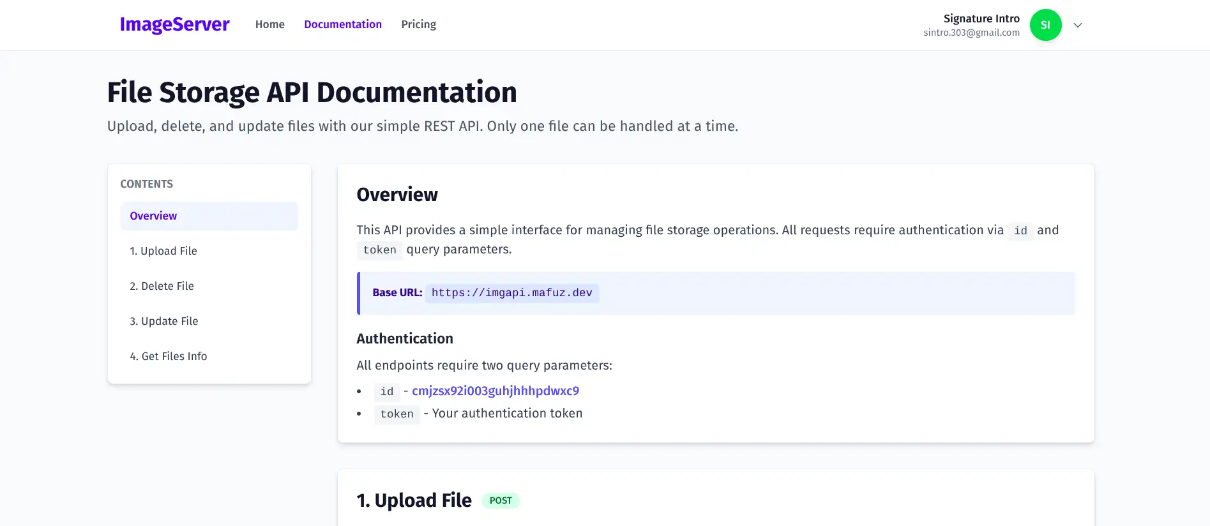Go to the Documentation nav tab
Viewport: 1210px width, 526px height.
(x=342, y=24)
